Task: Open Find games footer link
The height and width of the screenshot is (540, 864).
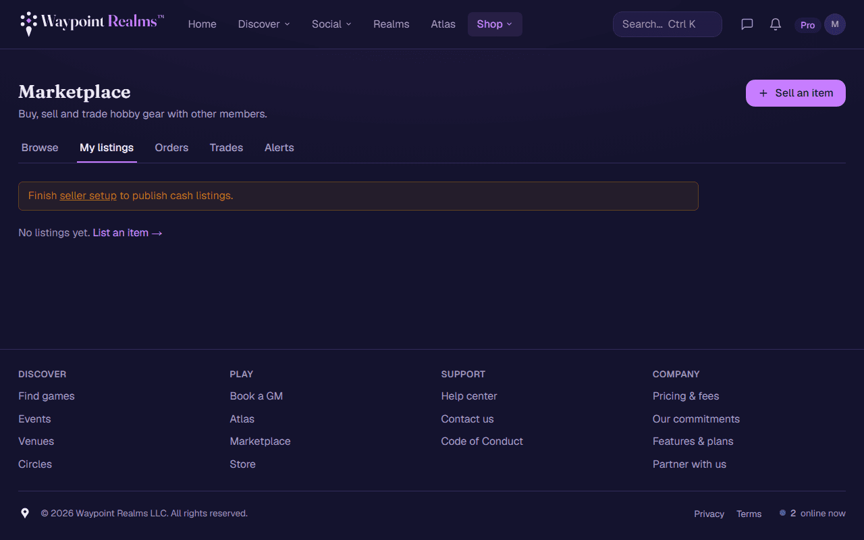Action: pos(47,396)
